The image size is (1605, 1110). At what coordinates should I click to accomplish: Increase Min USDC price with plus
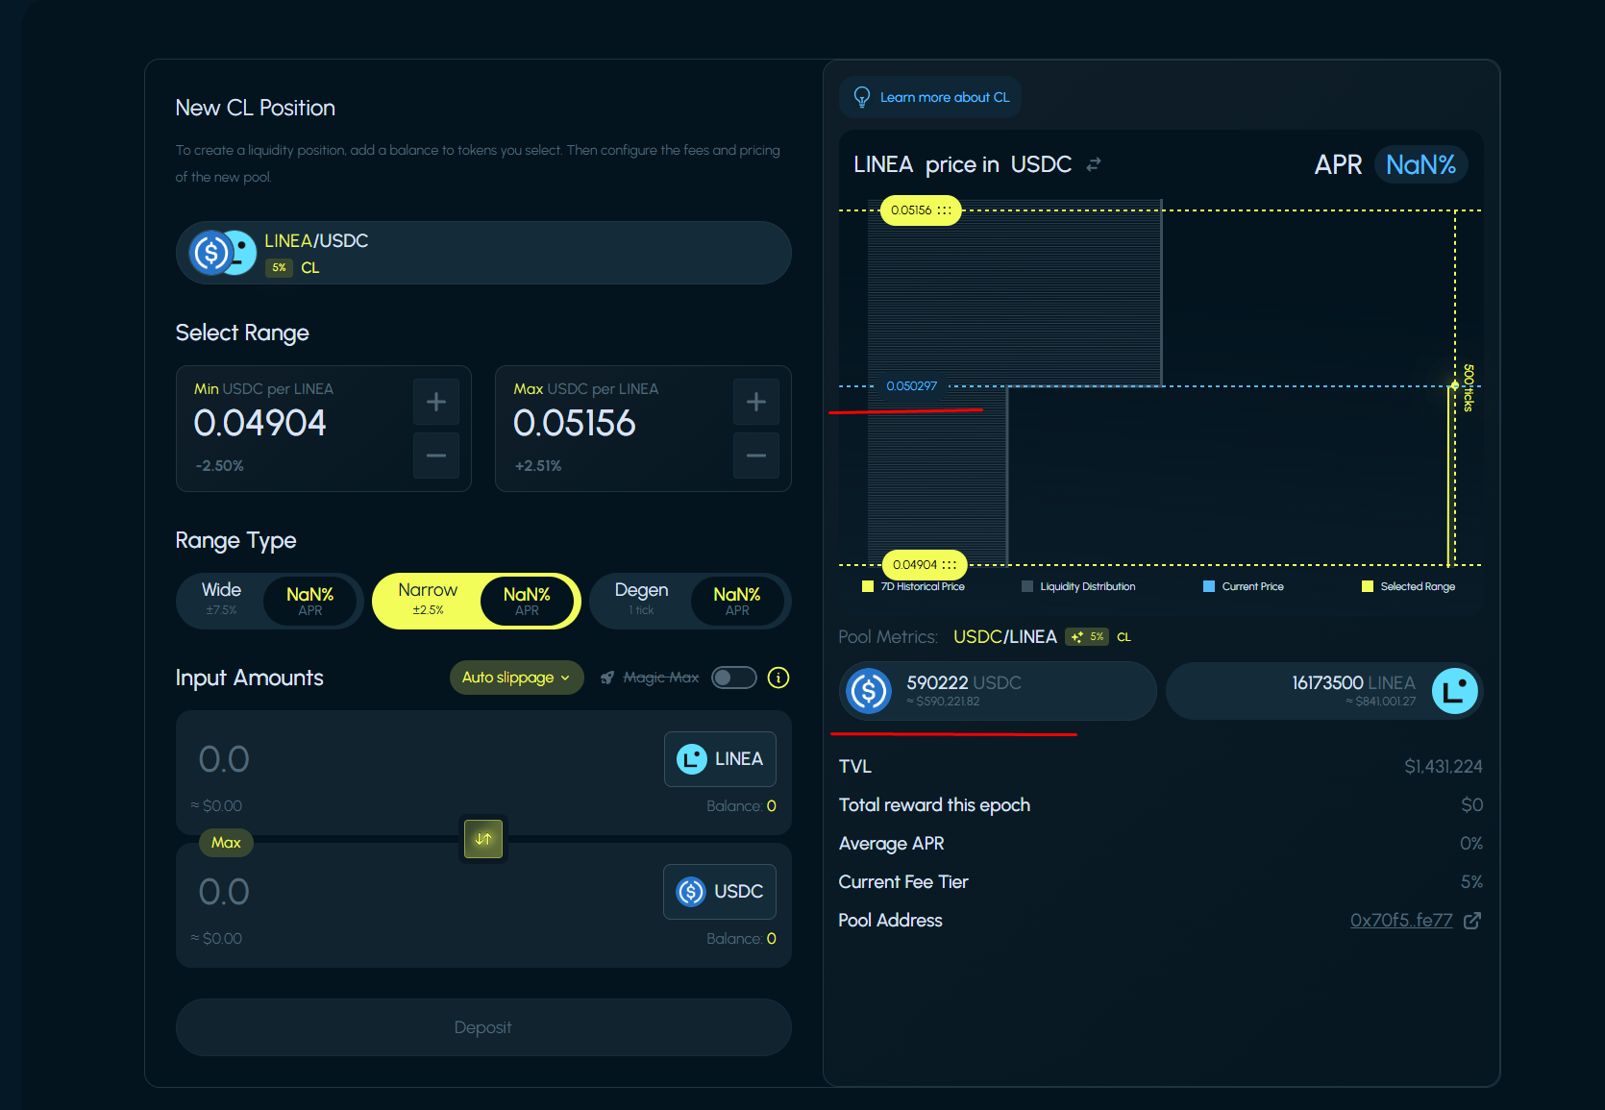pos(435,402)
